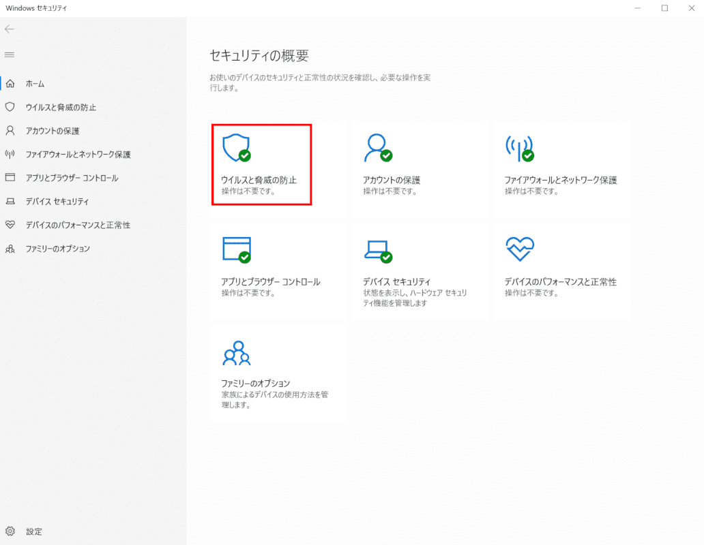Click the app browser window icon in sidebar

(x=10, y=178)
